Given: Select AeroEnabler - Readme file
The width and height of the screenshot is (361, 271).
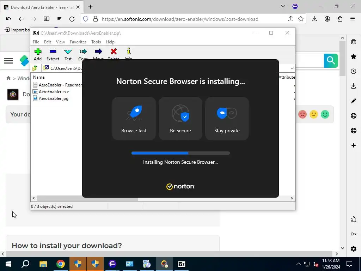Looking at the screenshot, I should coord(57,85).
